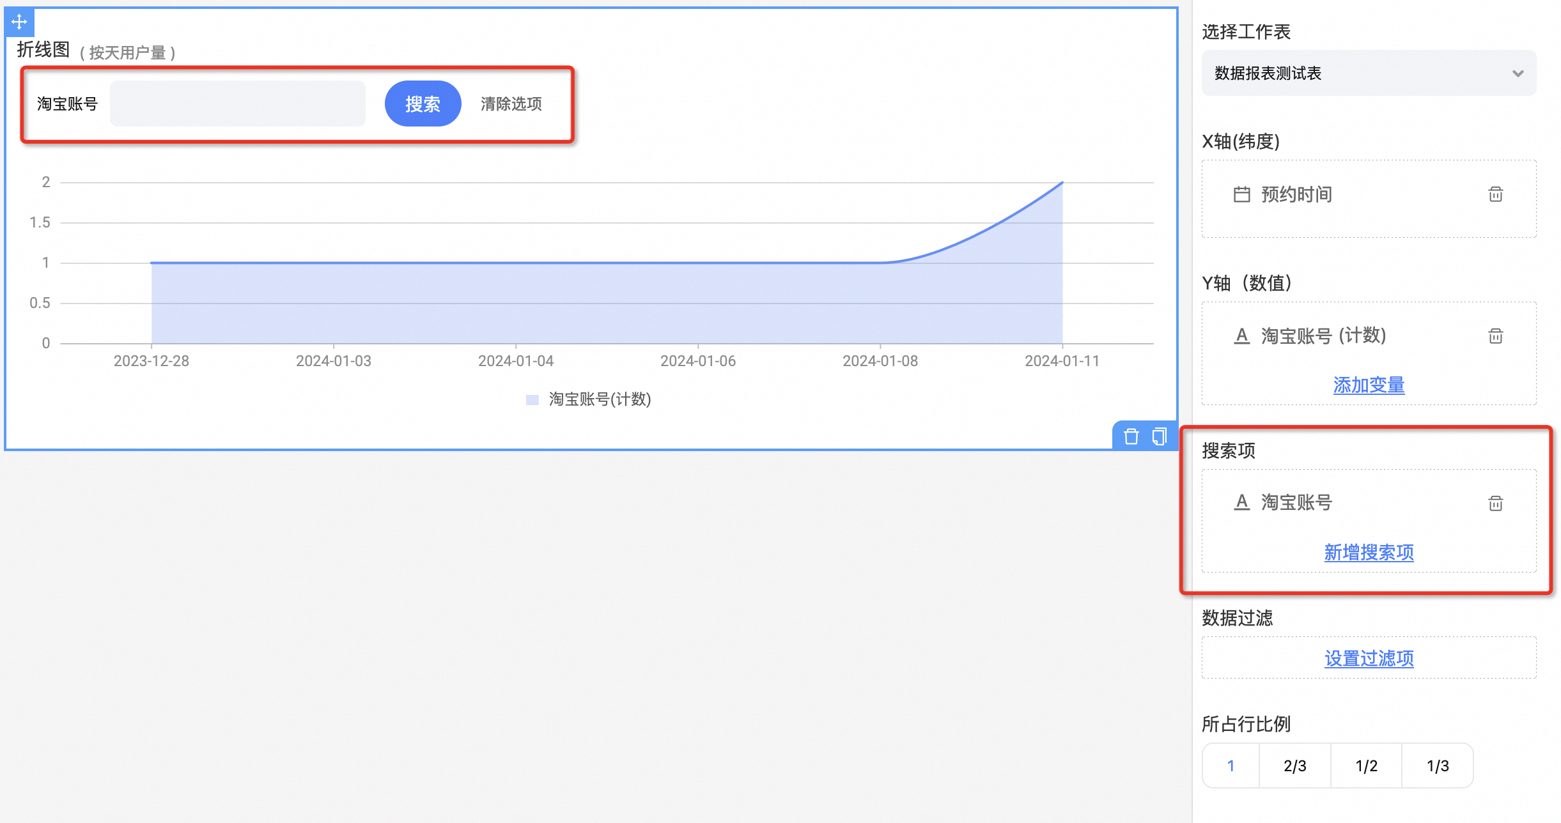
Task: Click calendar icon beside 预约时间
Action: coord(1241,194)
